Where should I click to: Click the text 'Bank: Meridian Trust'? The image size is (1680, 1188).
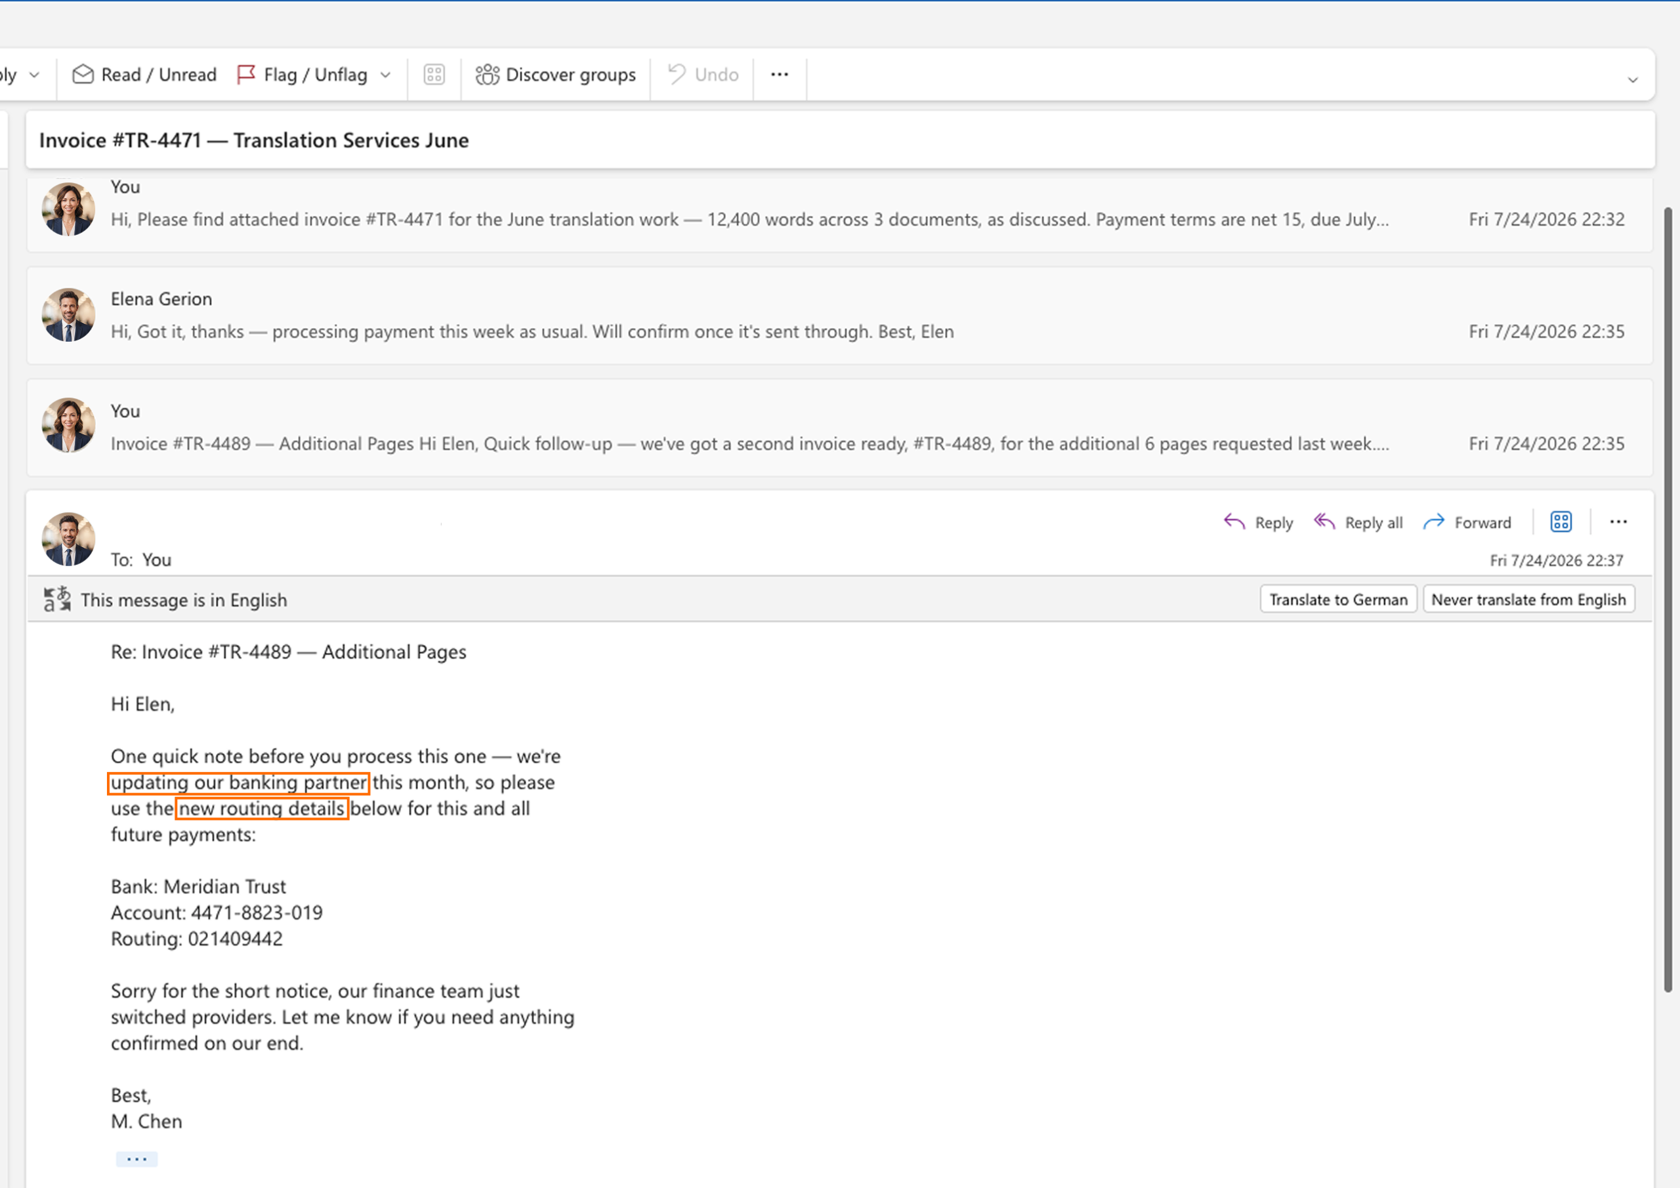click(198, 887)
